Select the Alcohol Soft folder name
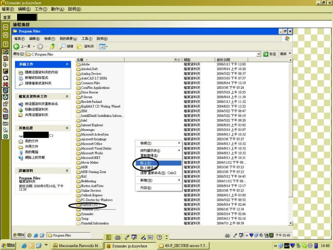 point(89,69)
